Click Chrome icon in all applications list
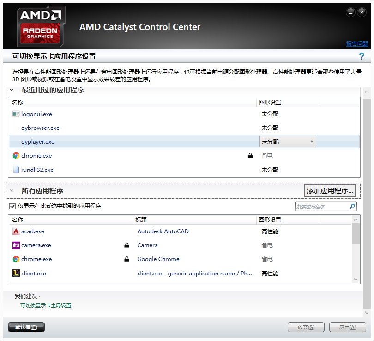The image size is (374, 341). point(16,259)
